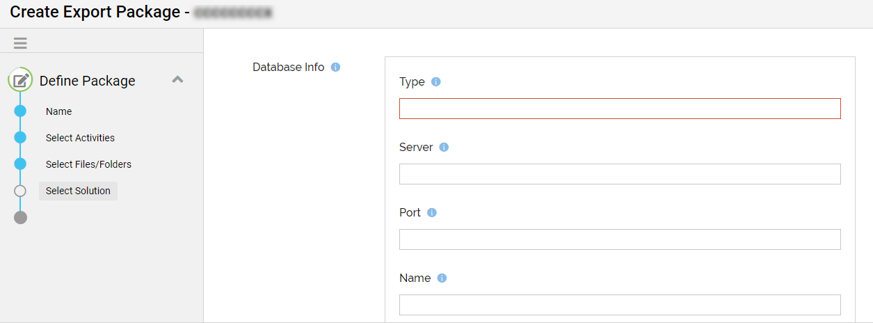Open info icon next to Port
Image resolution: width=873 pixels, height=323 pixels.
point(432,212)
